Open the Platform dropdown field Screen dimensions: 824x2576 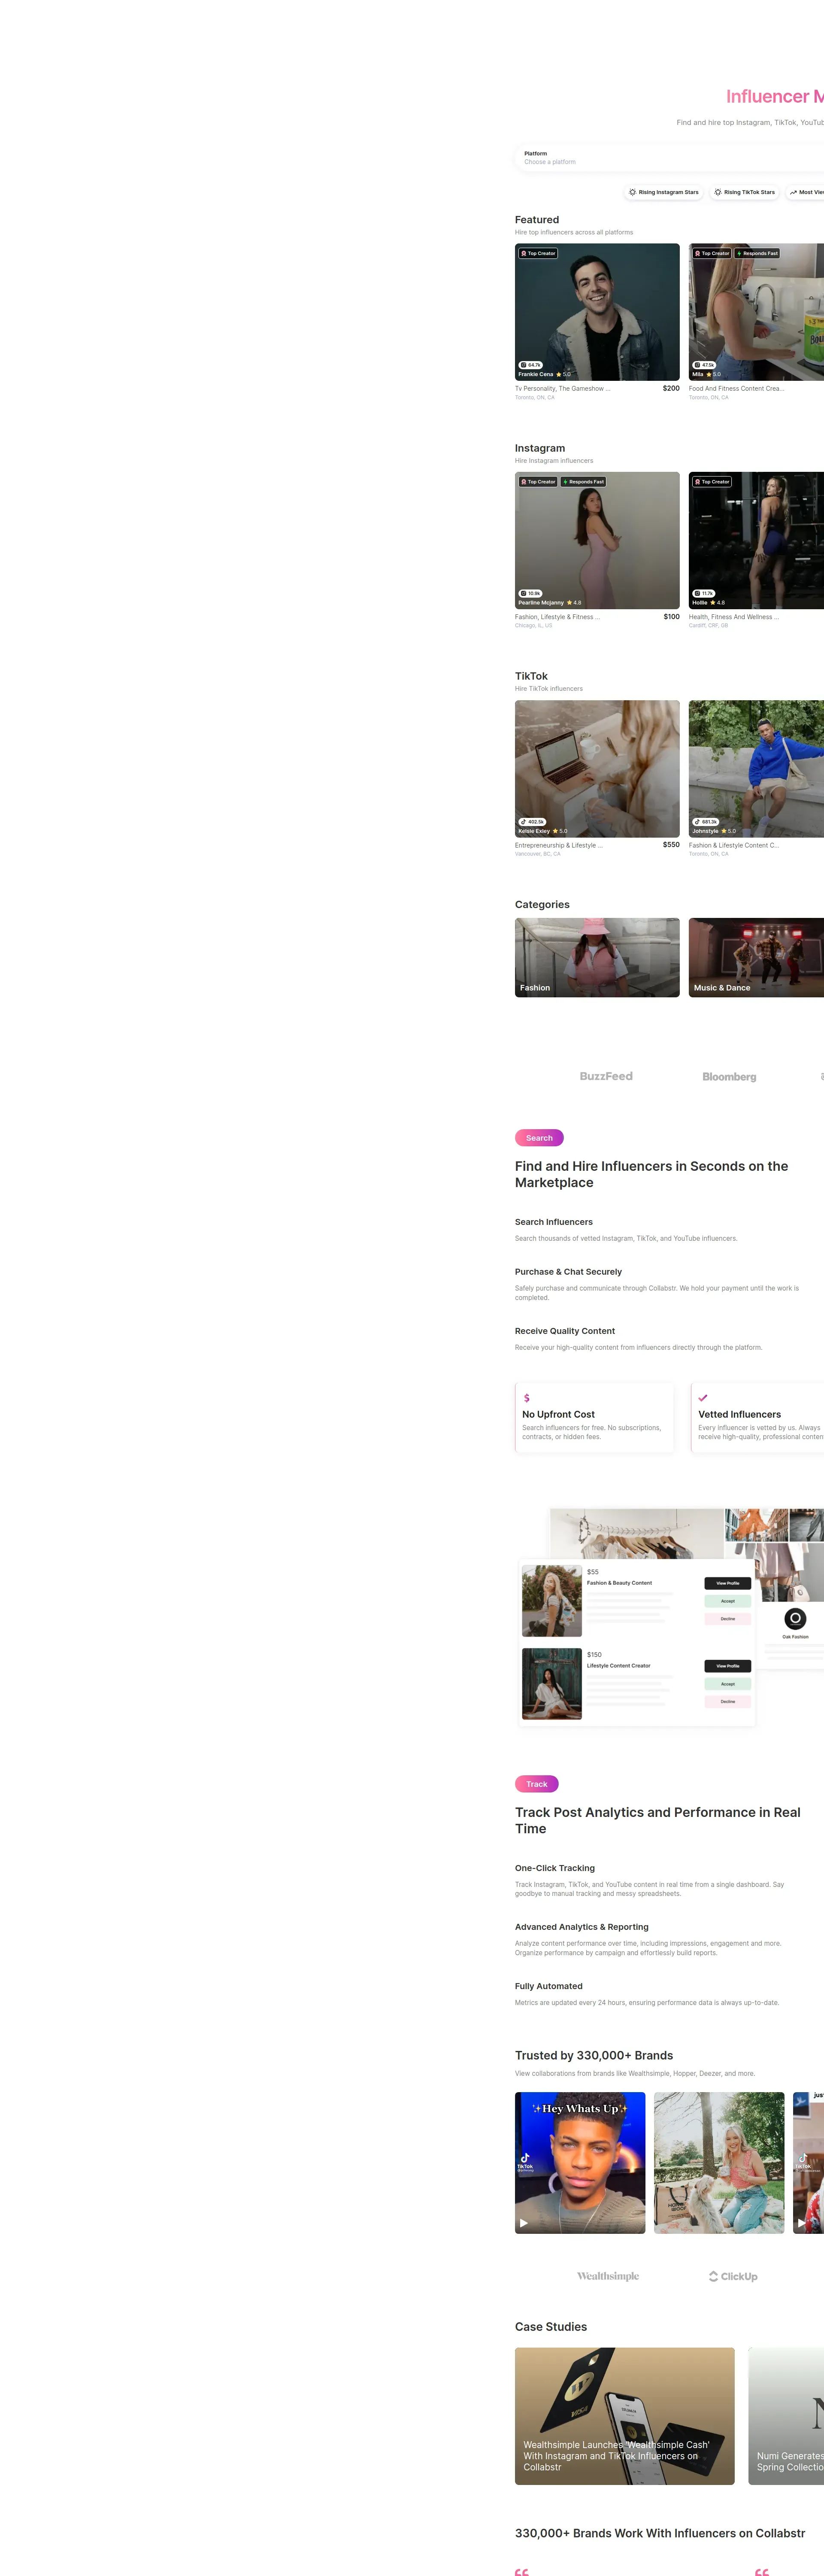click(x=670, y=157)
